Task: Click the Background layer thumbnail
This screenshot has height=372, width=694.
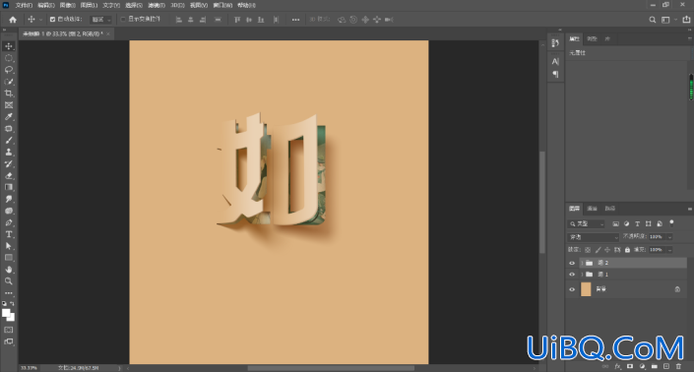Action: 586,289
